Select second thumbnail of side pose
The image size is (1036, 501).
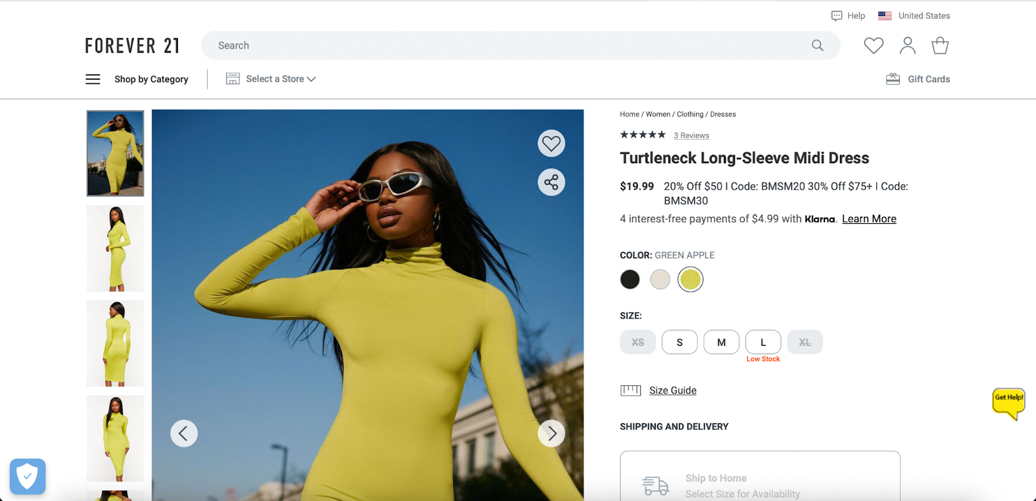(115, 249)
